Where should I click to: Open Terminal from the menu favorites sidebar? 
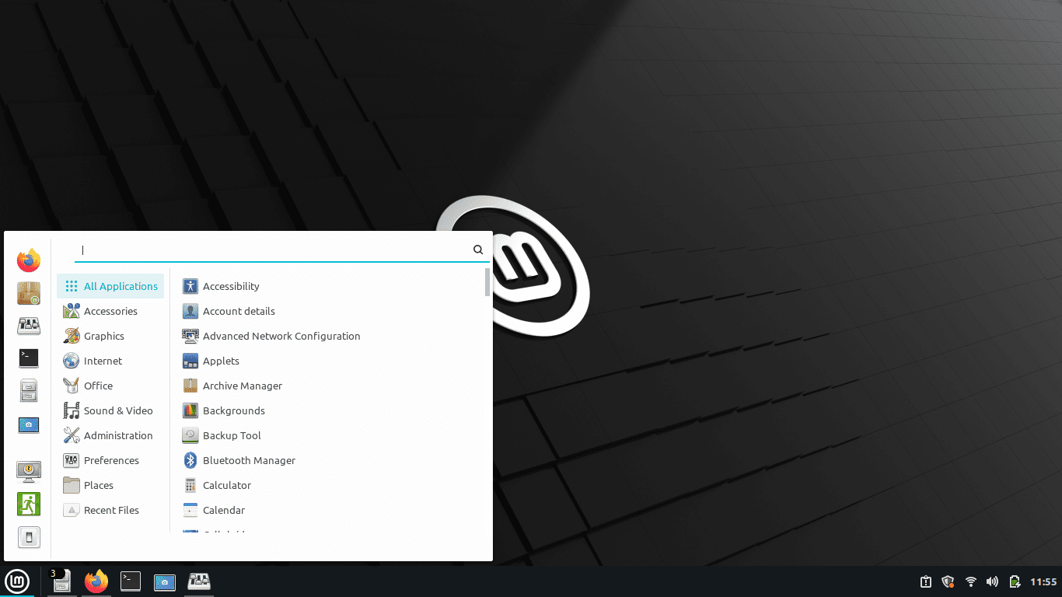click(x=29, y=358)
